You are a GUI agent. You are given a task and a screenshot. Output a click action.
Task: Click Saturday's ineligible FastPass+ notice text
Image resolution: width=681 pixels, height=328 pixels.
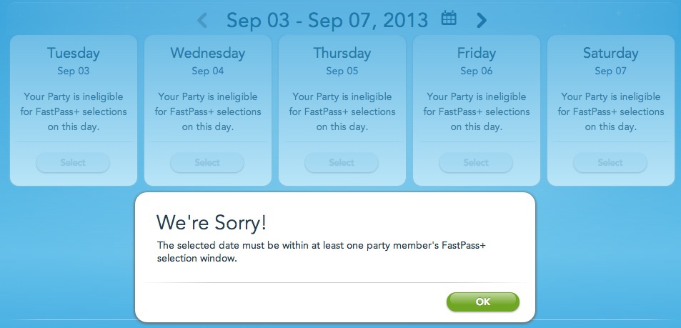pos(610,111)
